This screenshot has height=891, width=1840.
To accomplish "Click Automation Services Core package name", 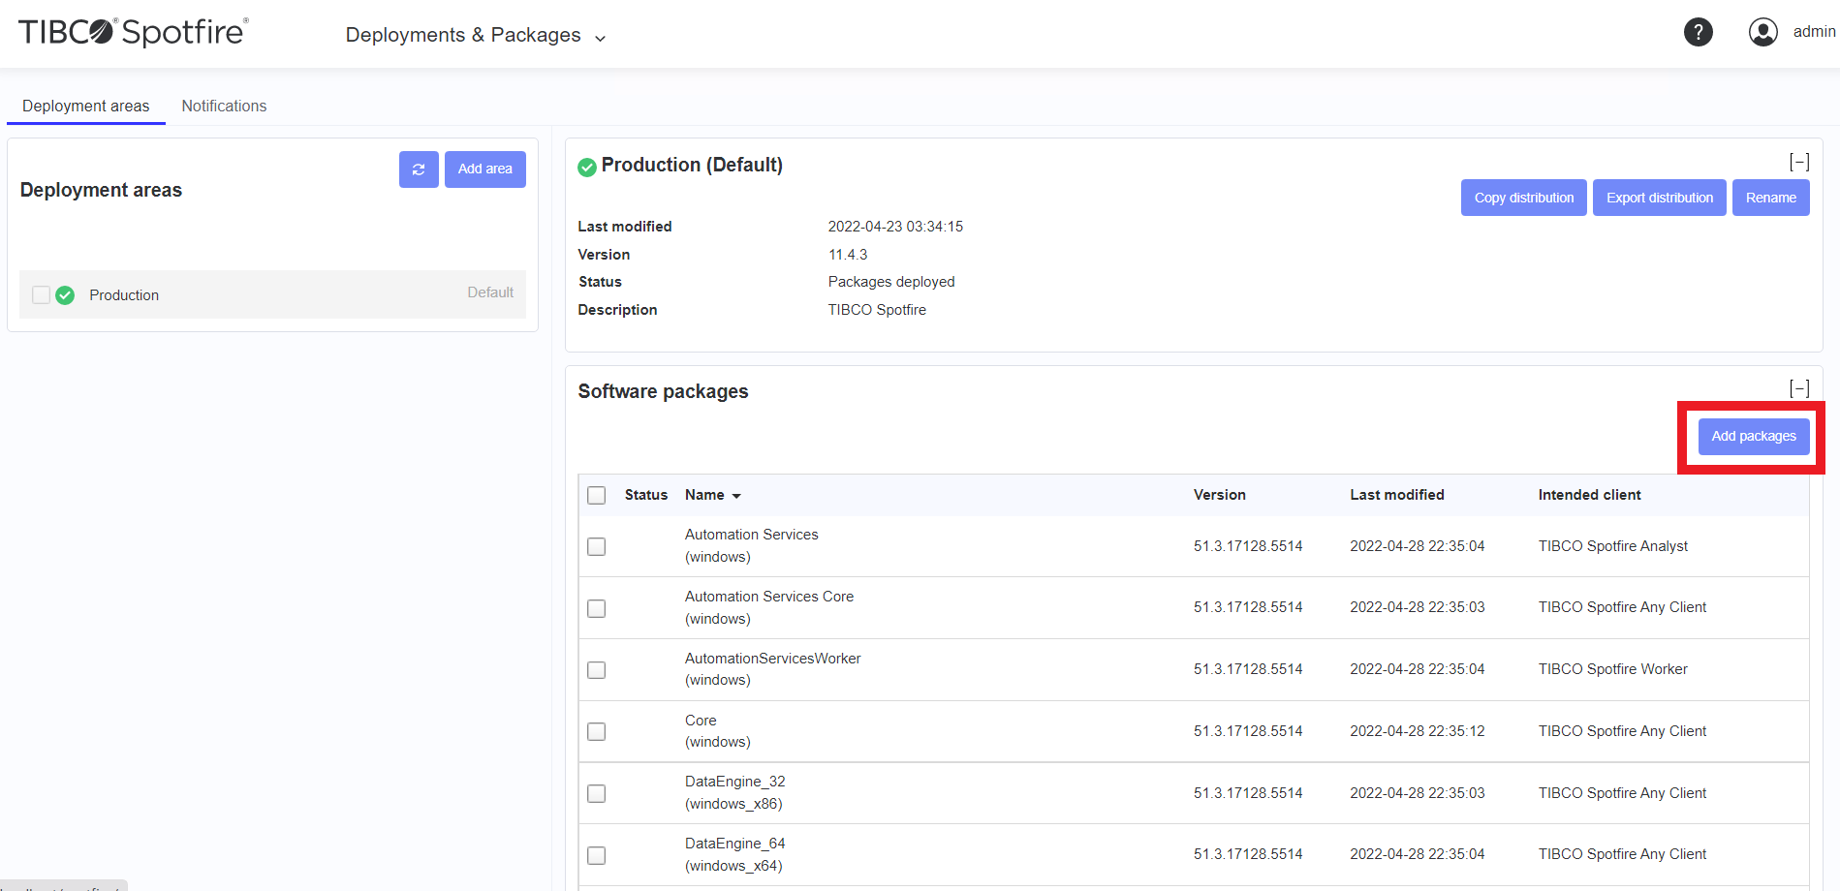I will point(769,597).
